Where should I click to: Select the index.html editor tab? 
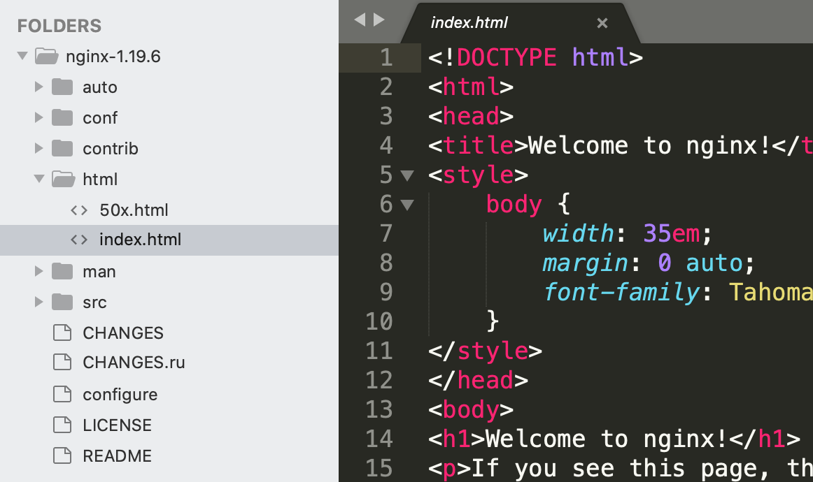tap(521, 23)
